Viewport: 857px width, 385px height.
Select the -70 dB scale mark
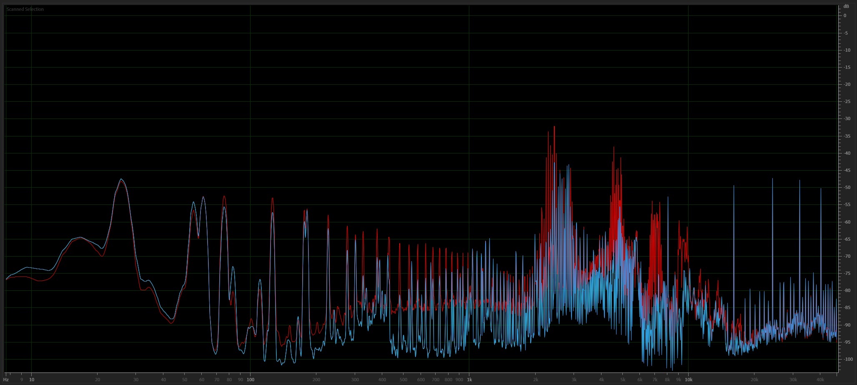(x=847, y=256)
